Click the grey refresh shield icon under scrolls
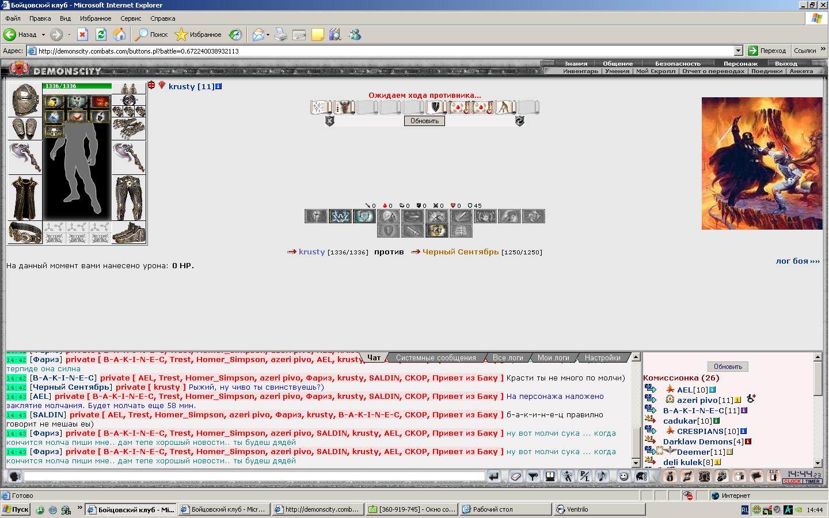Image resolution: width=829 pixels, height=518 pixels. (x=519, y=121)
